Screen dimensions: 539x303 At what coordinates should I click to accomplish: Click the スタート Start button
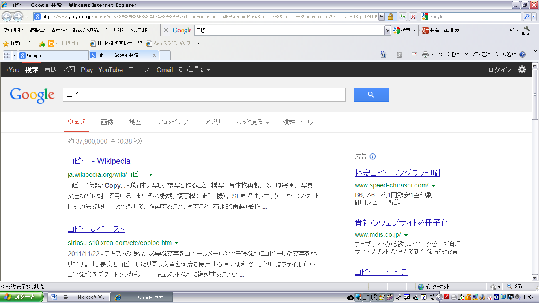22,297
